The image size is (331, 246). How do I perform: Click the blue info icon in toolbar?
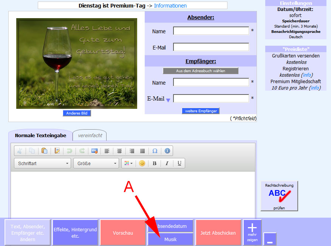(167, 151)
